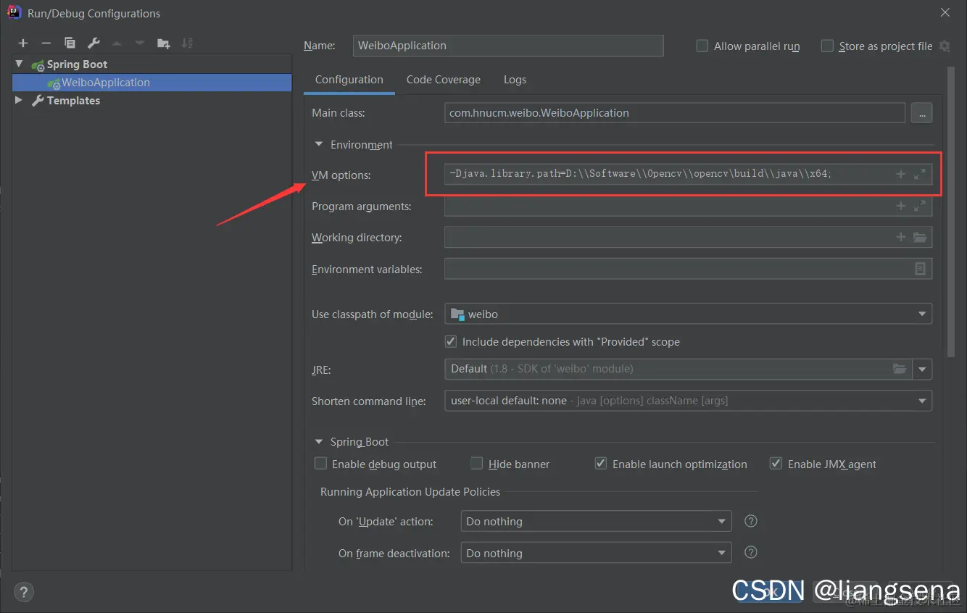This screenshot has width=967, height=613.
Task: Insert macro plus icon in Program arguments
Action: click(x=901, y=206)
